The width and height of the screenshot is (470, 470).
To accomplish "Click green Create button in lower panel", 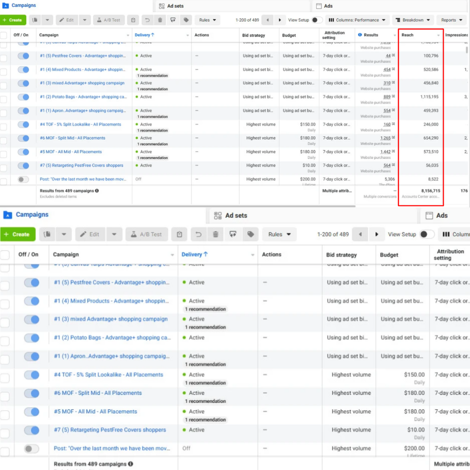I will coord(18,235).
